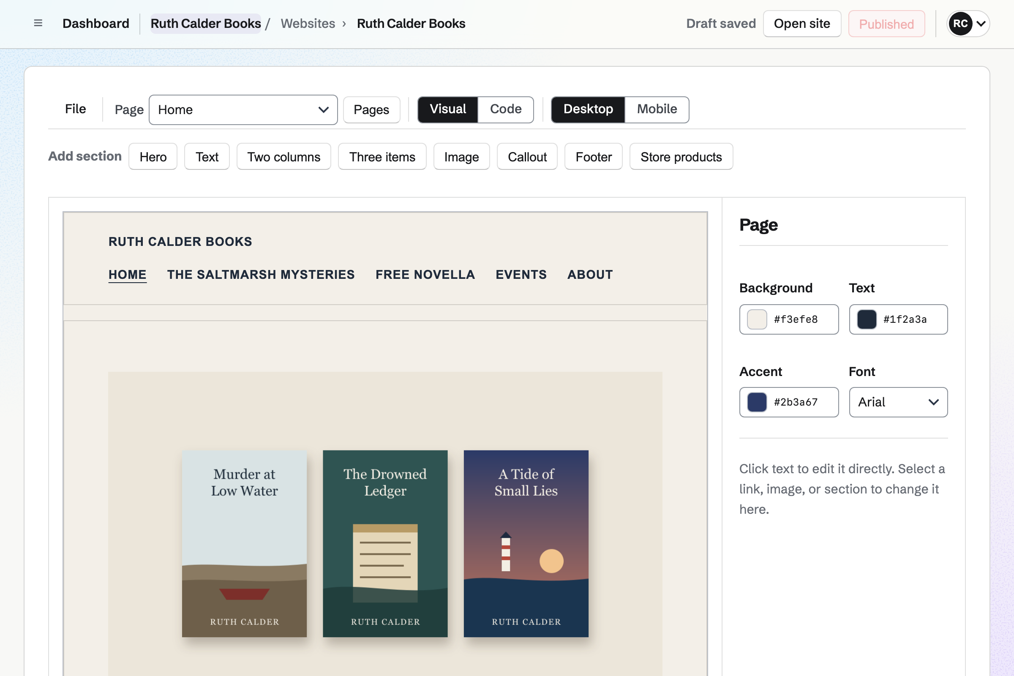This screenshot has width=1014, height=676.
Task: Edit the accent hex value #2b3a67
Action: coord(796,402)
